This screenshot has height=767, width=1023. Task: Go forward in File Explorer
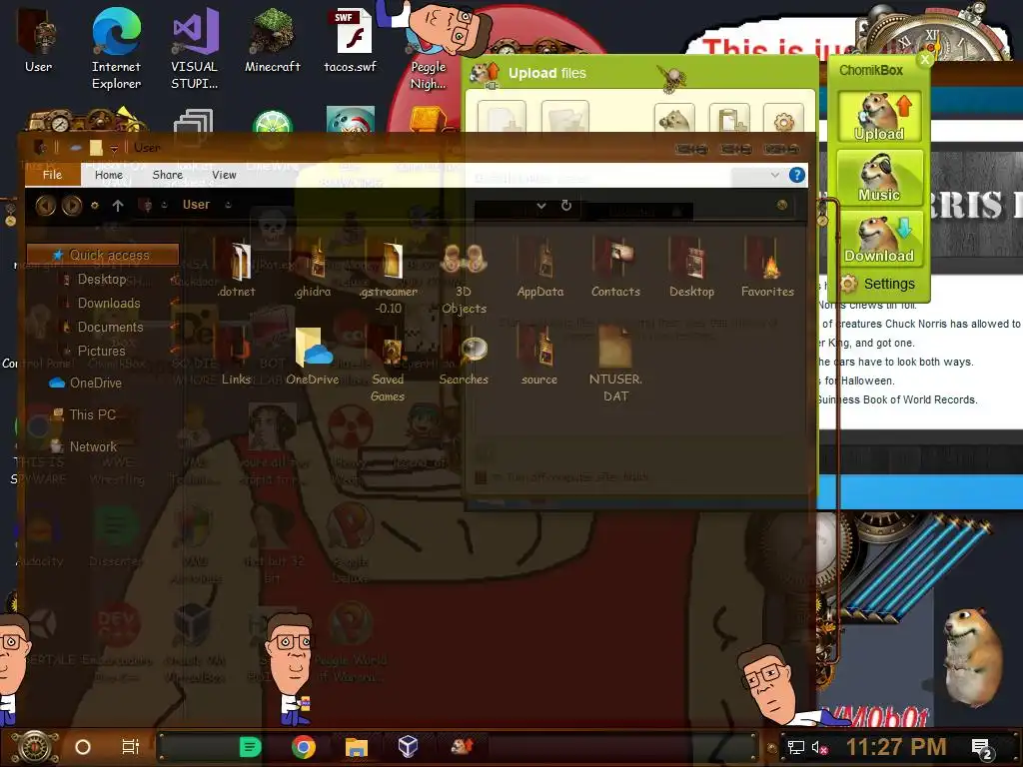72,206
